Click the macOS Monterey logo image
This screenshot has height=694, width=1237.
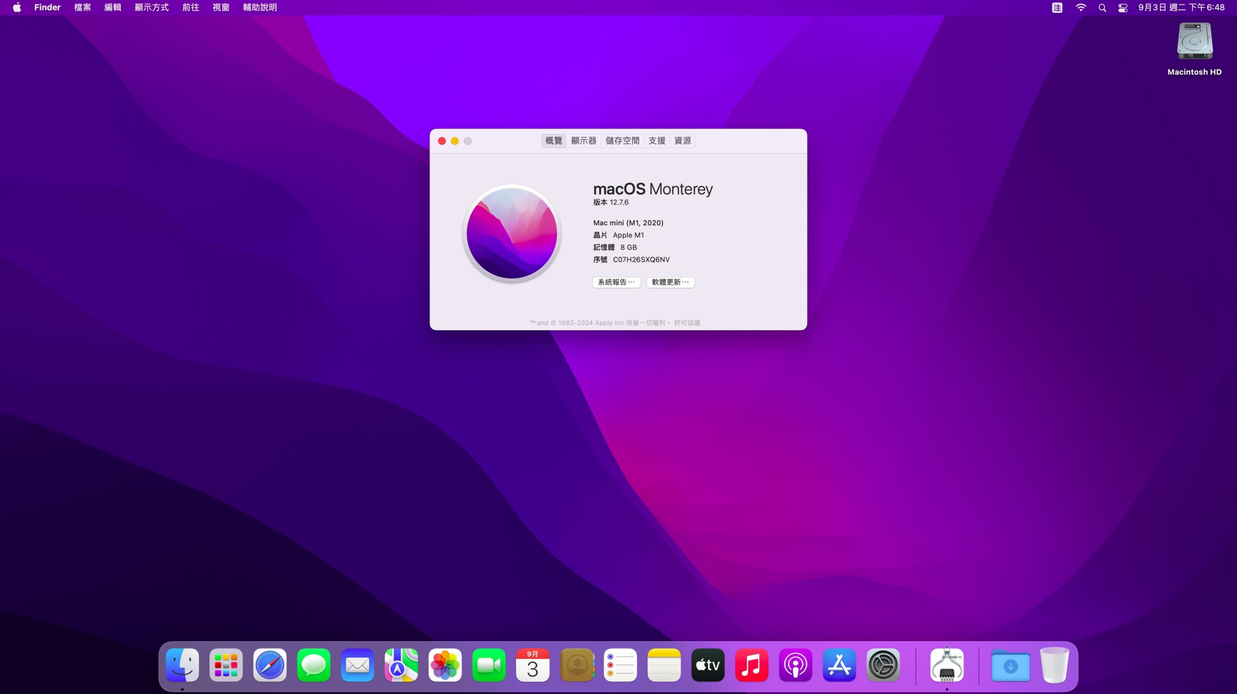coord(512,233)
